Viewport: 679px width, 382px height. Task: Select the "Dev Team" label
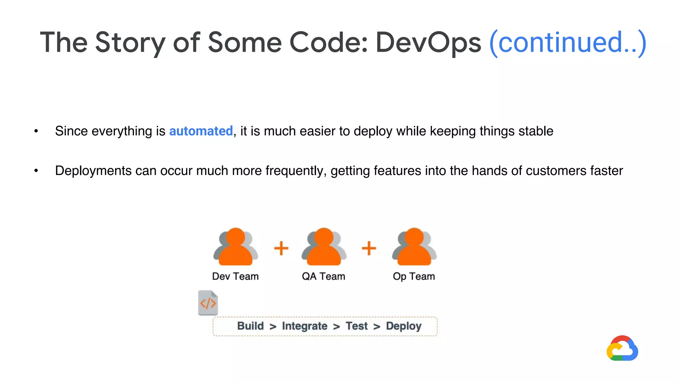click(x=235, y=276)
